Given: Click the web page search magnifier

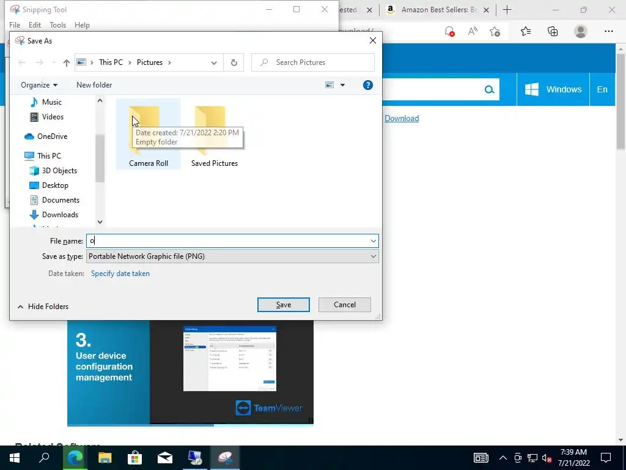Looking at the screenshot, I should 489,89.
